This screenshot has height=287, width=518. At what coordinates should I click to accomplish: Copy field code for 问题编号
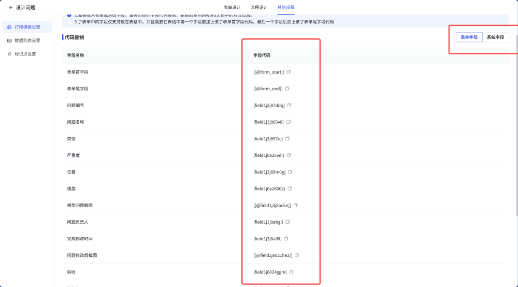click(x=290, y=105)
